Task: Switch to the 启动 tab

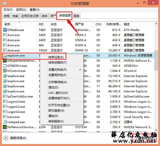Action: click(x=44, y=16)
